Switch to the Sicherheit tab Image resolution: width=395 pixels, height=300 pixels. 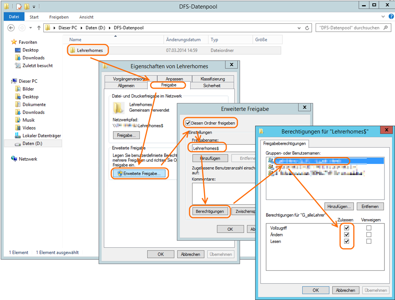coord(211,86)
